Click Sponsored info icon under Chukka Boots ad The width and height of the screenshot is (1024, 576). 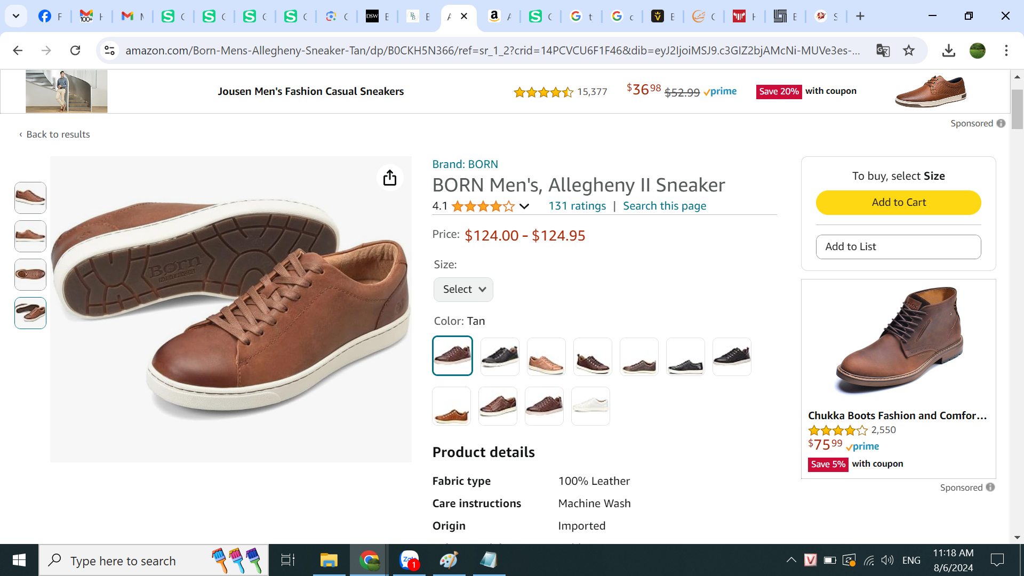[x=990, y=487]
